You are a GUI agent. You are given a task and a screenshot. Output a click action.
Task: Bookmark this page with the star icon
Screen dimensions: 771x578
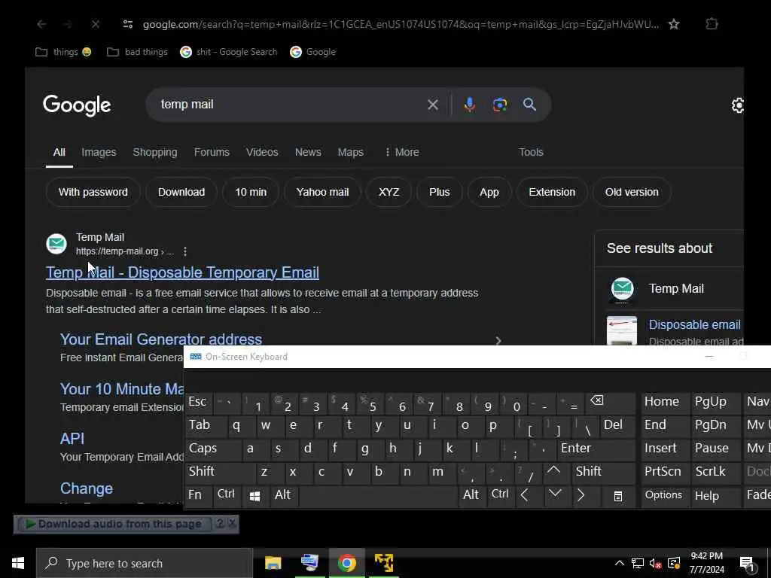coord(674,24)
